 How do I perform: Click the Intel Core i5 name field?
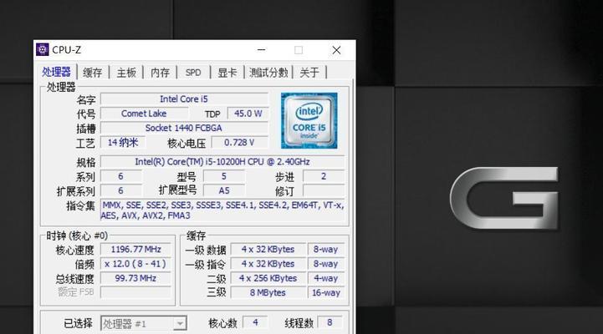184,99
